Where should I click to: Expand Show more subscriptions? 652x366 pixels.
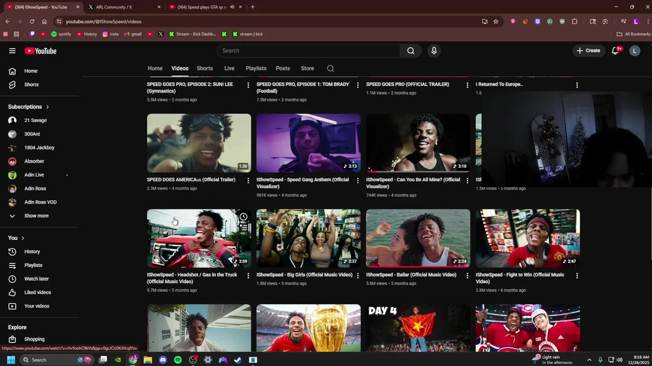[36, 216]
